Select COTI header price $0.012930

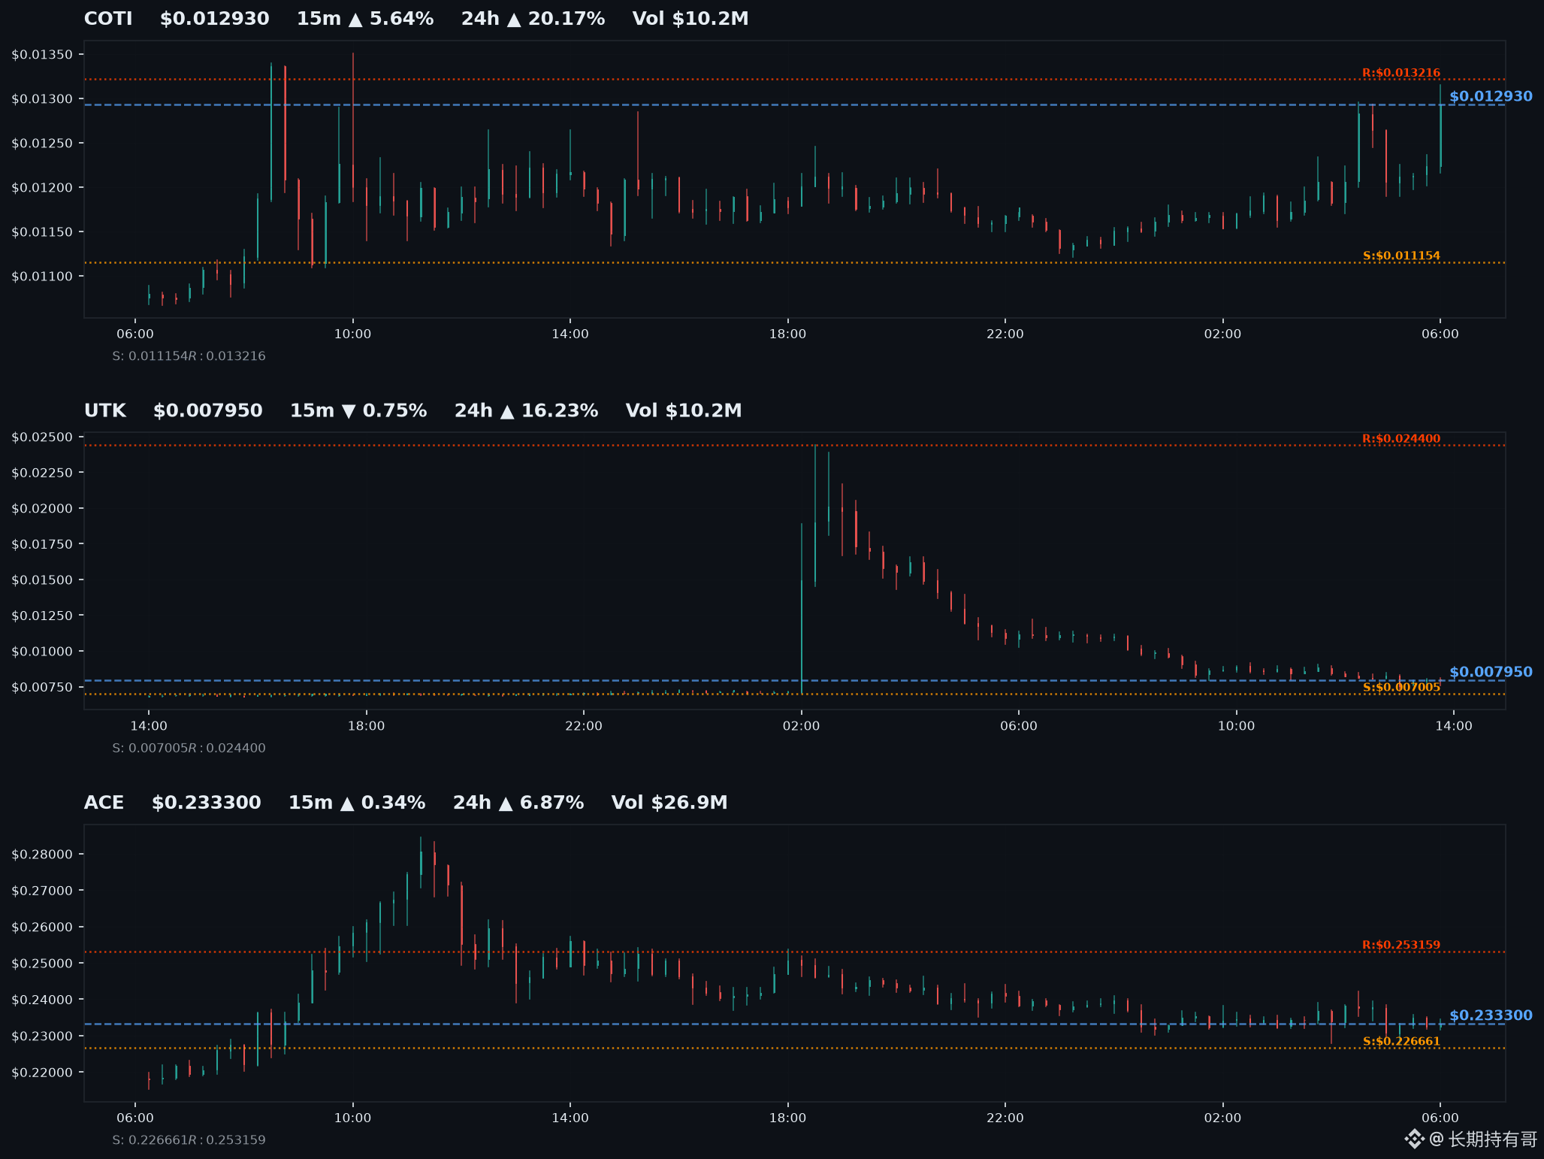click(x=215, y=19)
